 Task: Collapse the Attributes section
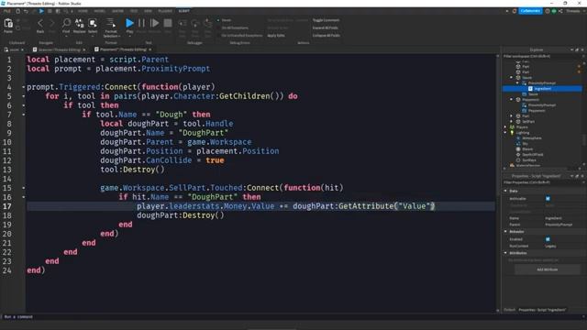point(505,253)
